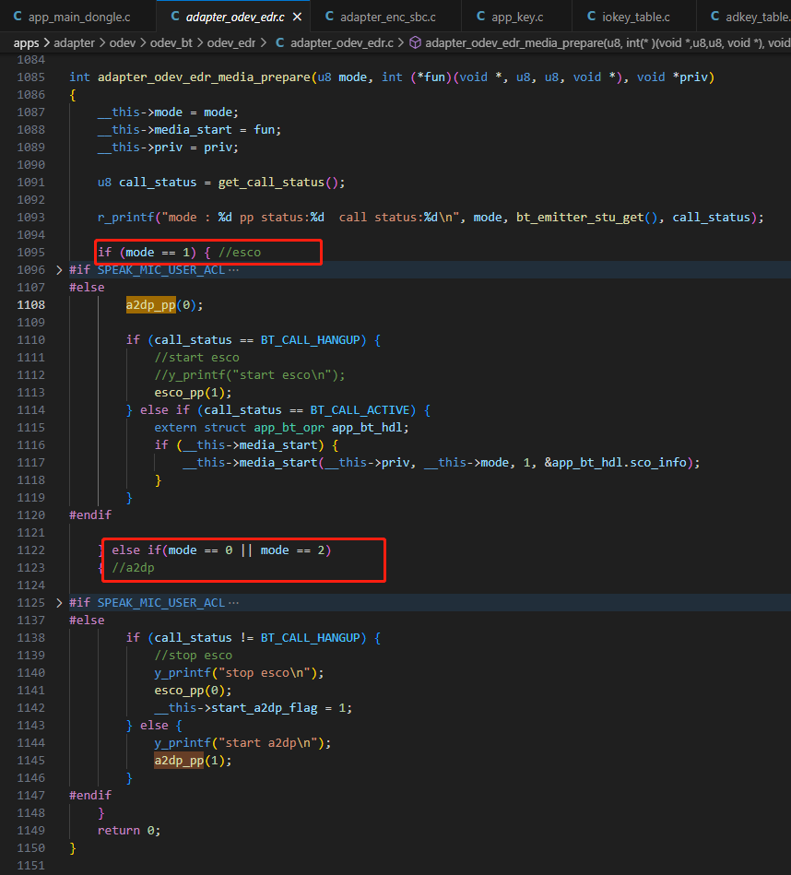Click the 'return 0;' statement

point(129,831)
